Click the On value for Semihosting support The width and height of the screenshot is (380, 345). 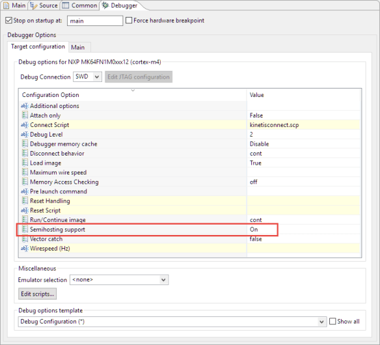254,229
